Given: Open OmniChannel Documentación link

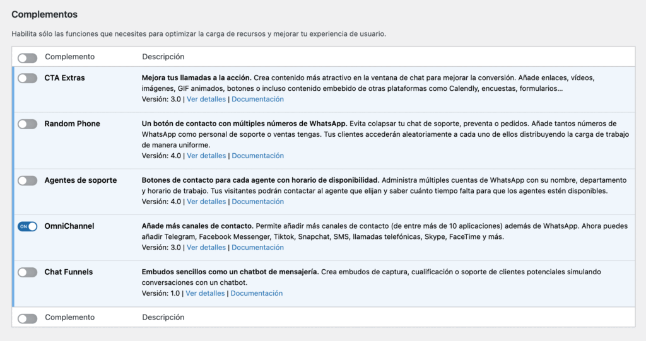Looking at the screenshot, I should pyautogui.click(x=257, y=248).
